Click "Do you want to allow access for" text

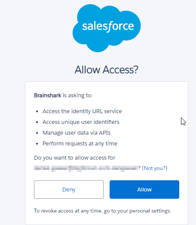[74, 158]
